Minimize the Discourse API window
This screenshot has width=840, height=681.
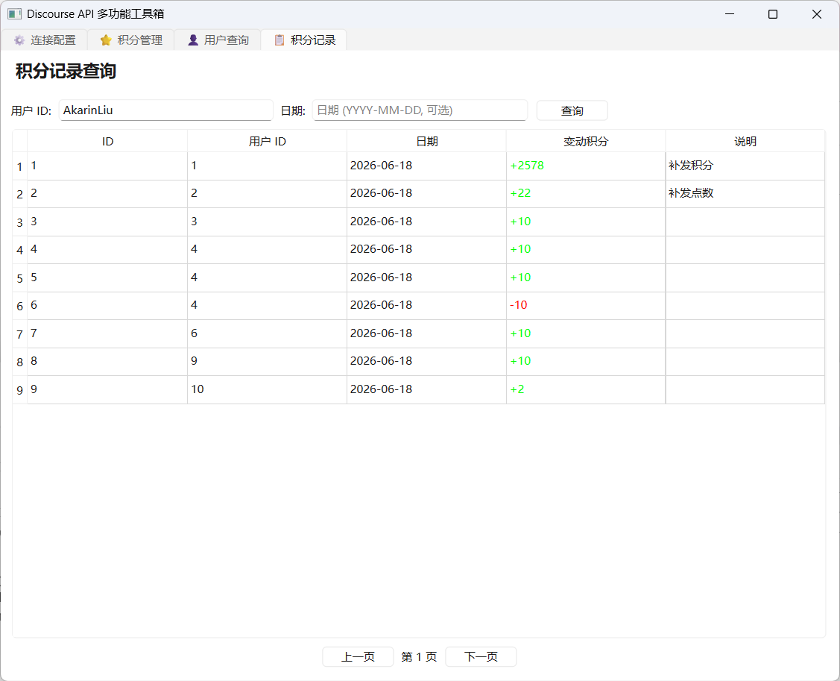730,14
